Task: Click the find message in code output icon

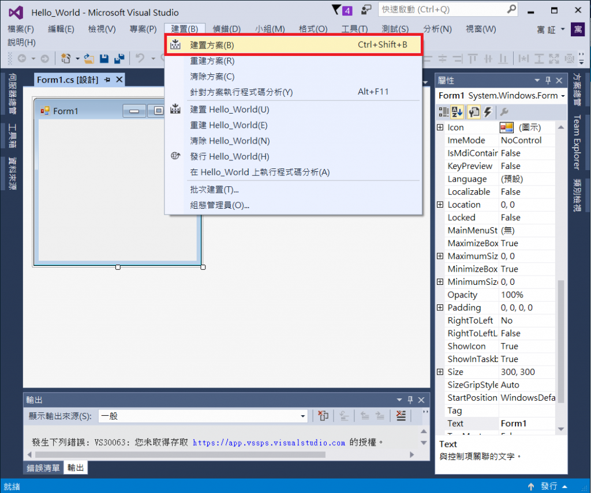Action: (344, 416)
